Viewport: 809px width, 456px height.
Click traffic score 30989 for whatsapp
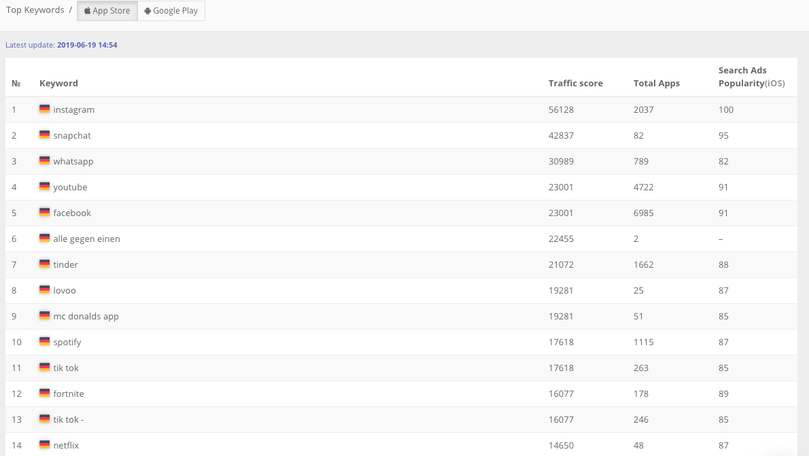click(561, 162)
